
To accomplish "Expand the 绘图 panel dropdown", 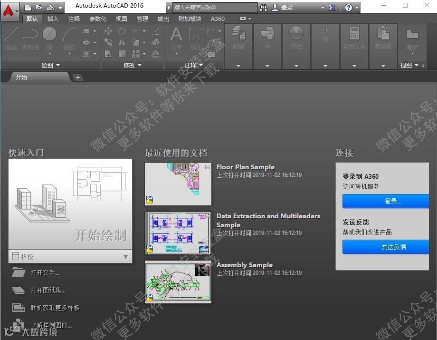I will point(50,65).
